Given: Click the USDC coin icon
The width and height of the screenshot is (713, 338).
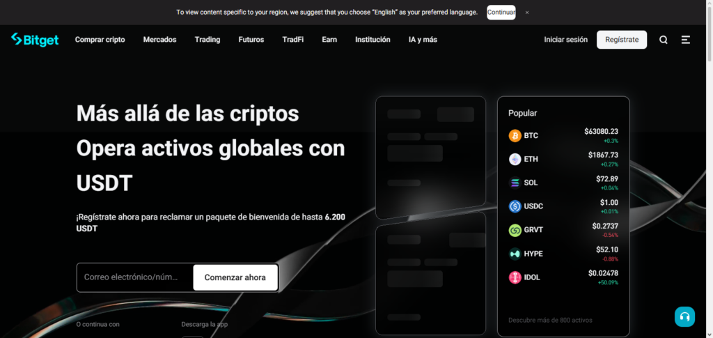Looking at the screenshot, I should pos(515,206).
